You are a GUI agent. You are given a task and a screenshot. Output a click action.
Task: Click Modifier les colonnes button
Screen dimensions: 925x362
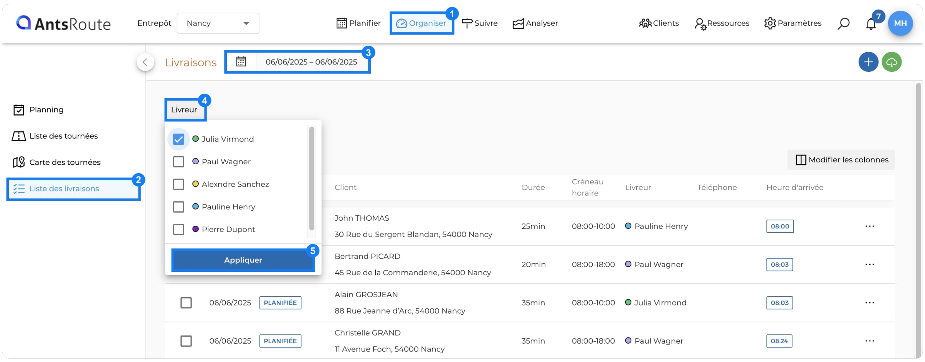point(841,160)
